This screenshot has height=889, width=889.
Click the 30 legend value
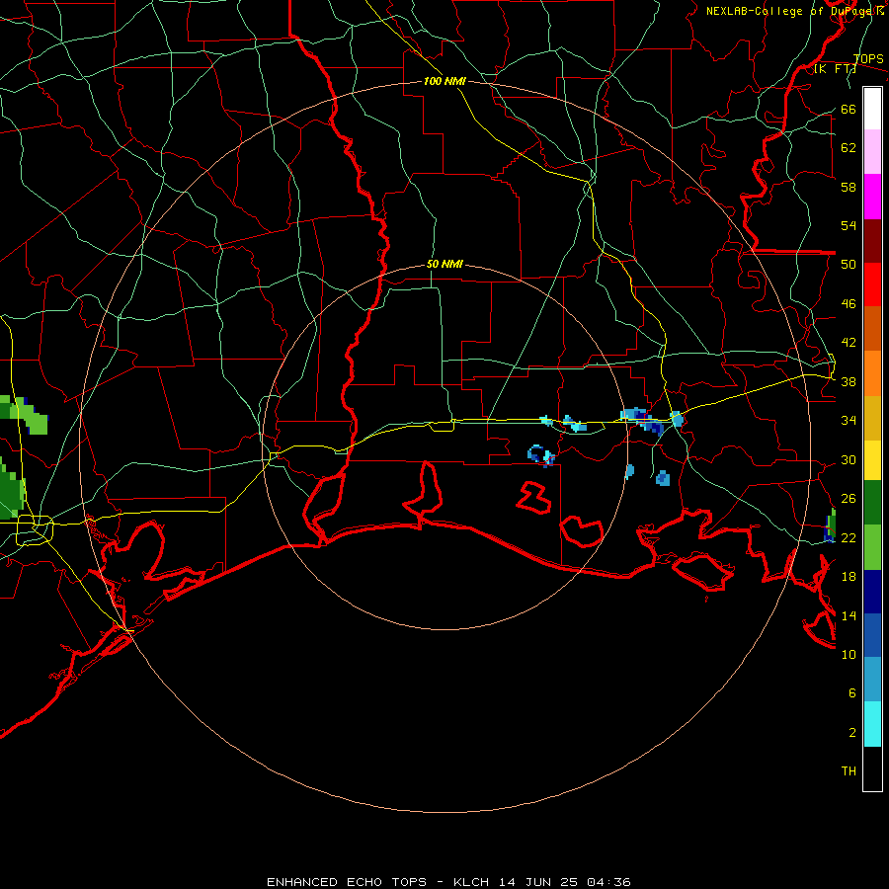(849, 459)
